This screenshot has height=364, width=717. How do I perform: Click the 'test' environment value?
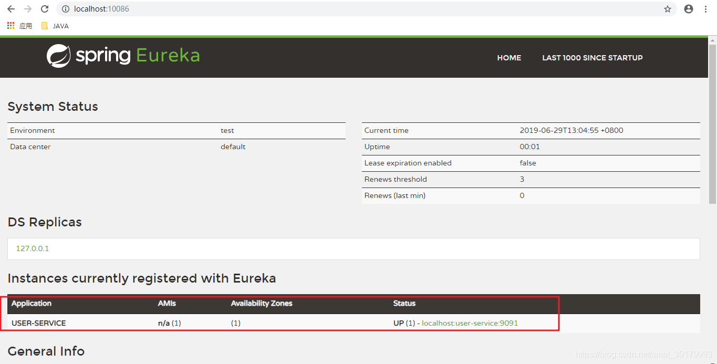tap(227, 130)
